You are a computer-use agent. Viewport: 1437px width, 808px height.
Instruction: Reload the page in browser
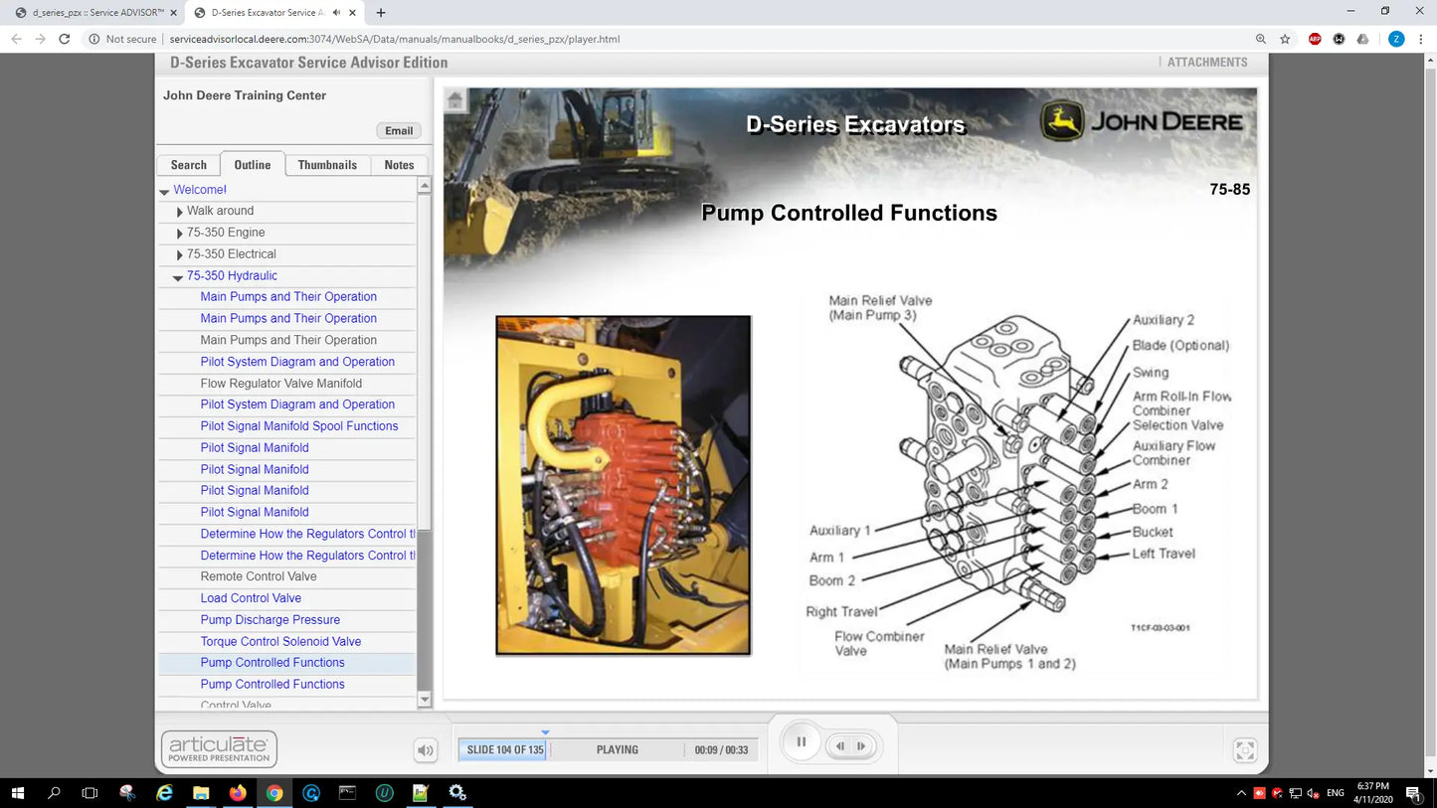click(x=65, y=39)
